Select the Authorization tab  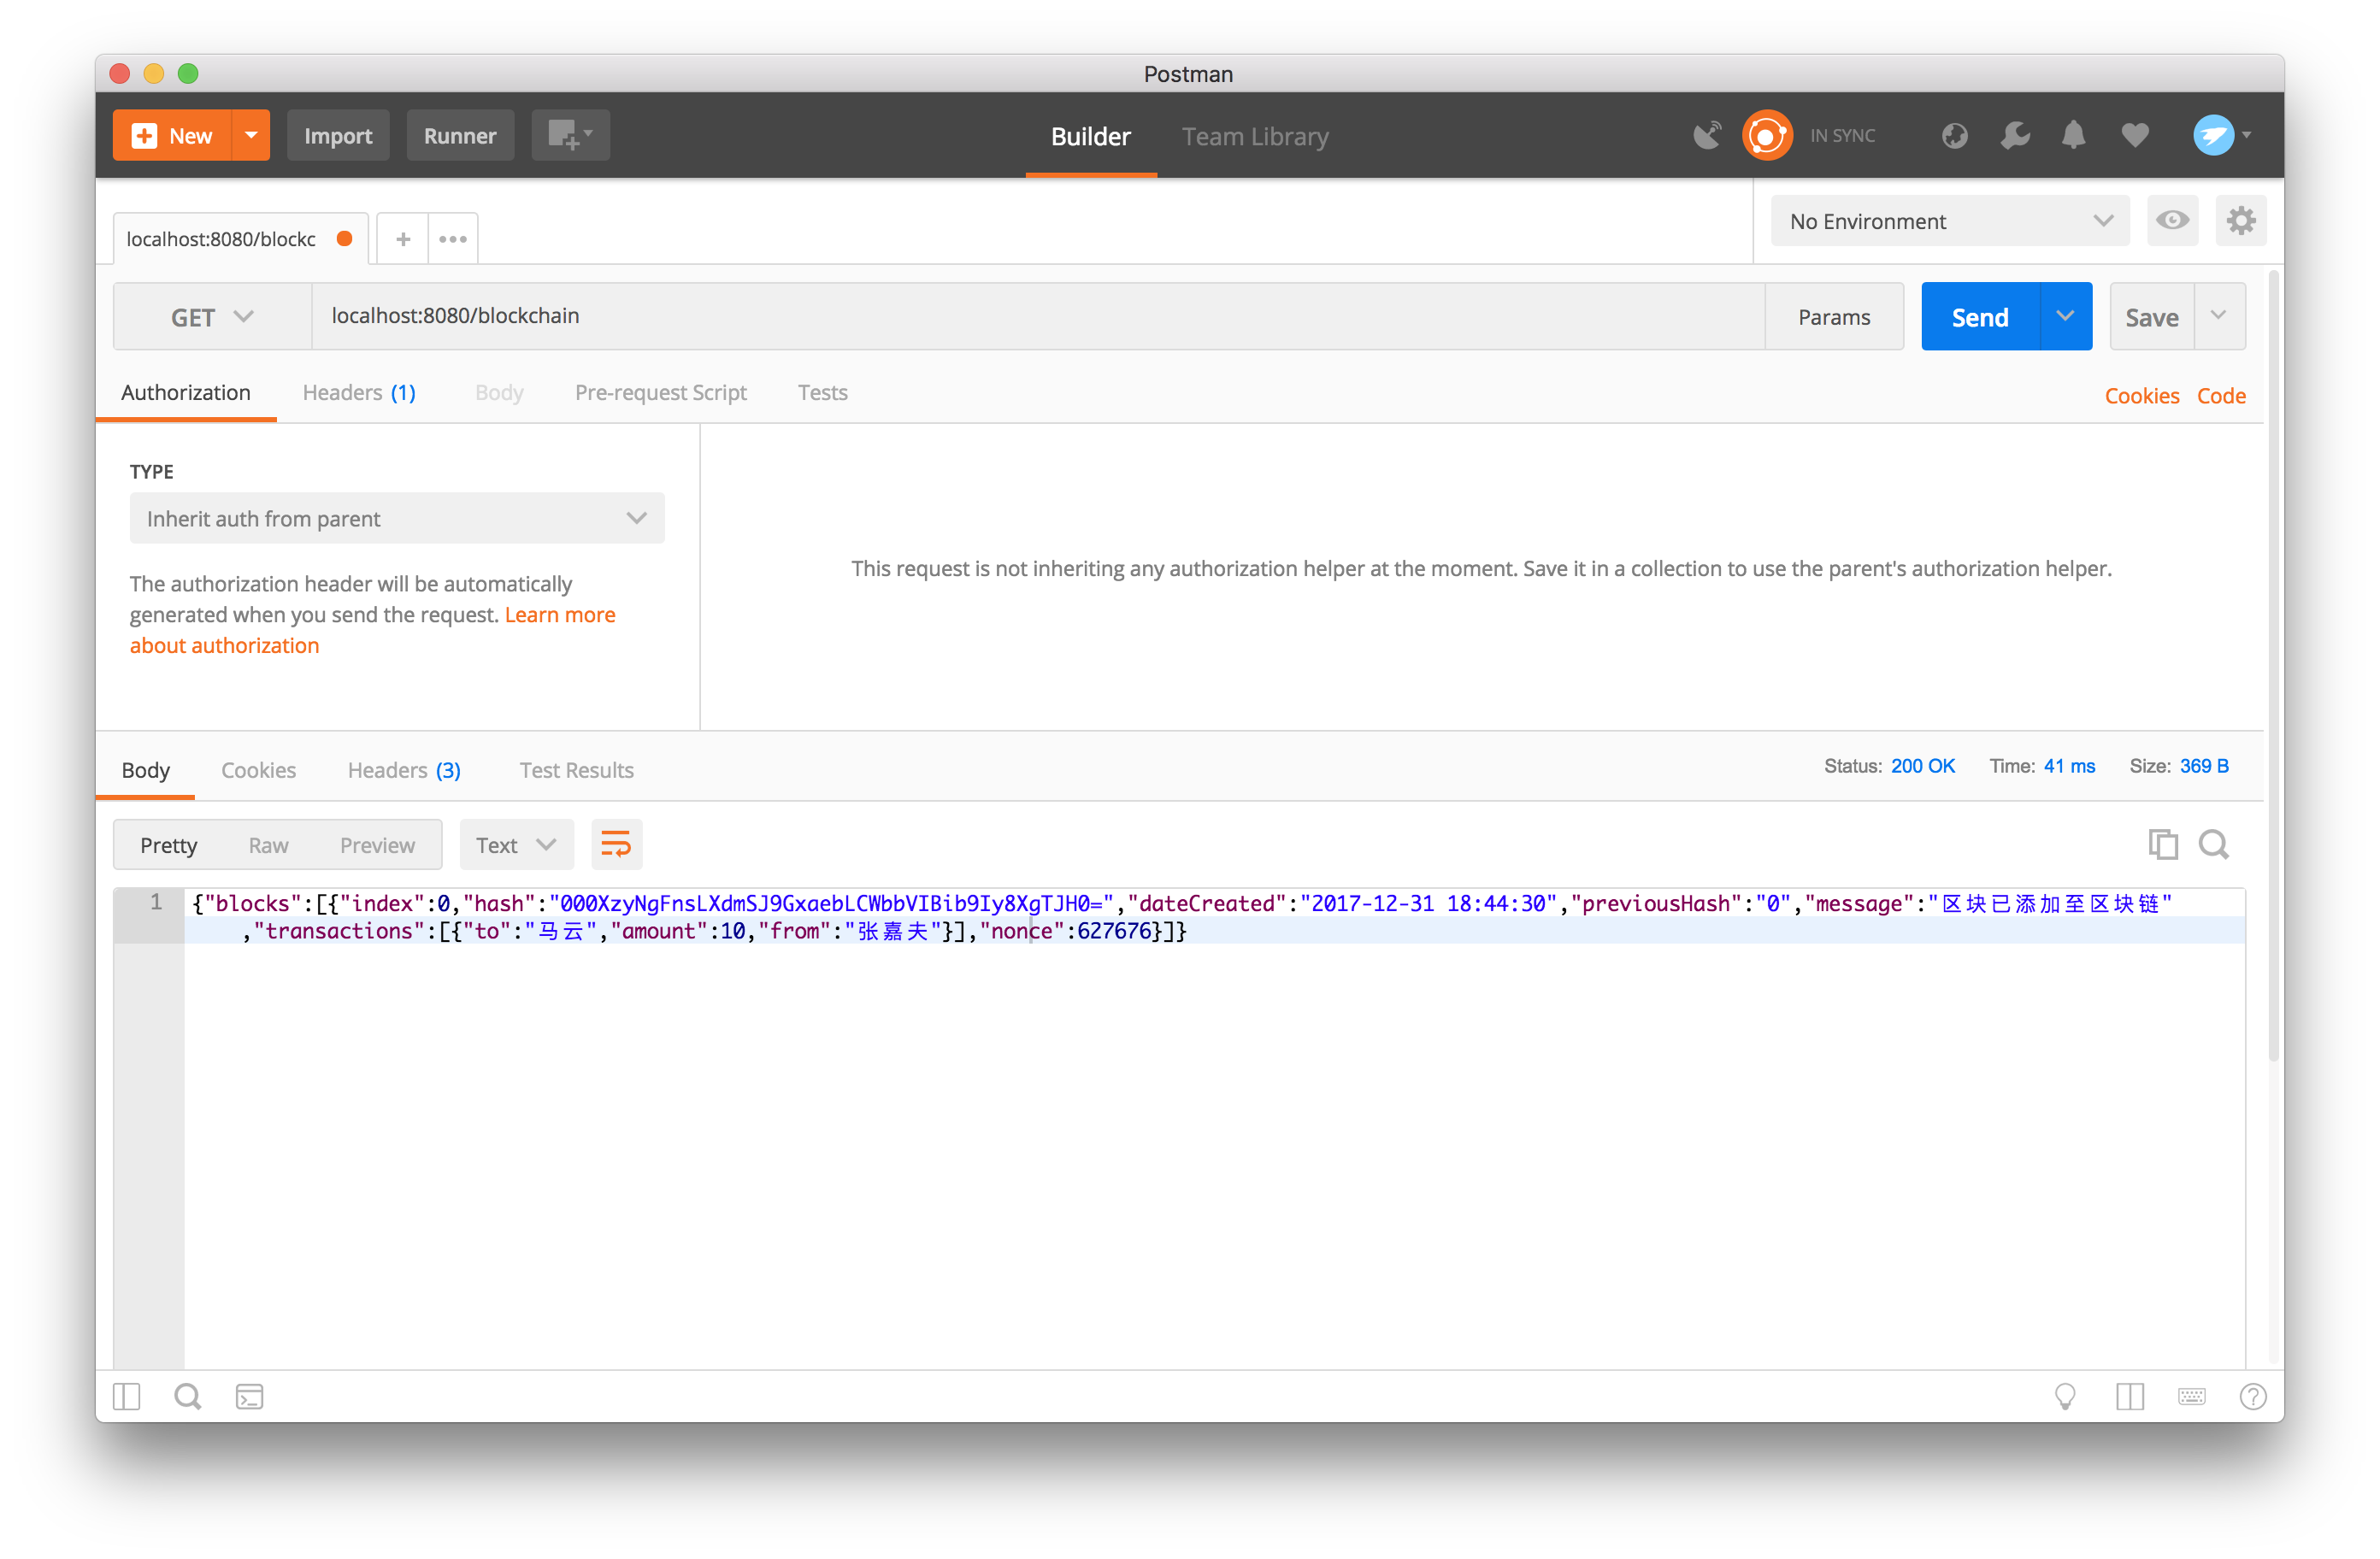[186, 393]
